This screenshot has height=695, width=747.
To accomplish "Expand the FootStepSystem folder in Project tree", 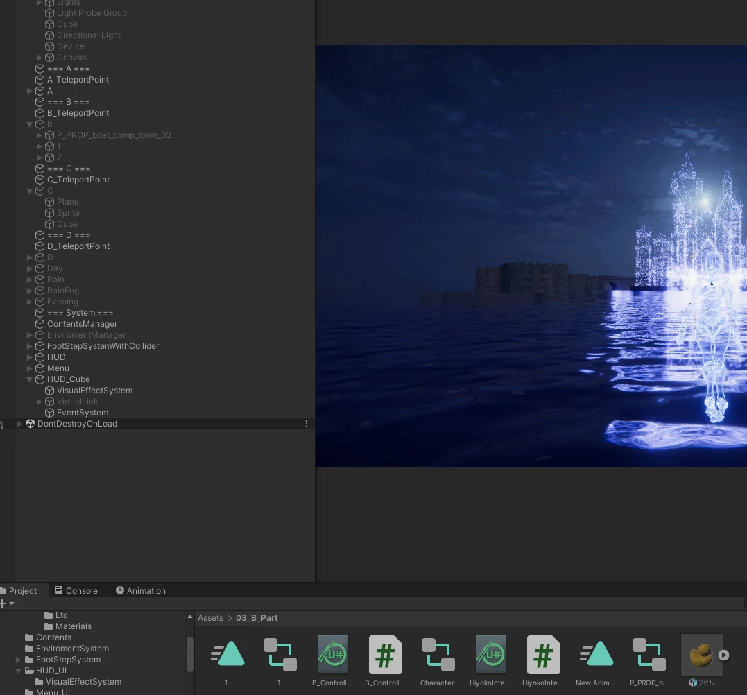I will coord(19,660).
